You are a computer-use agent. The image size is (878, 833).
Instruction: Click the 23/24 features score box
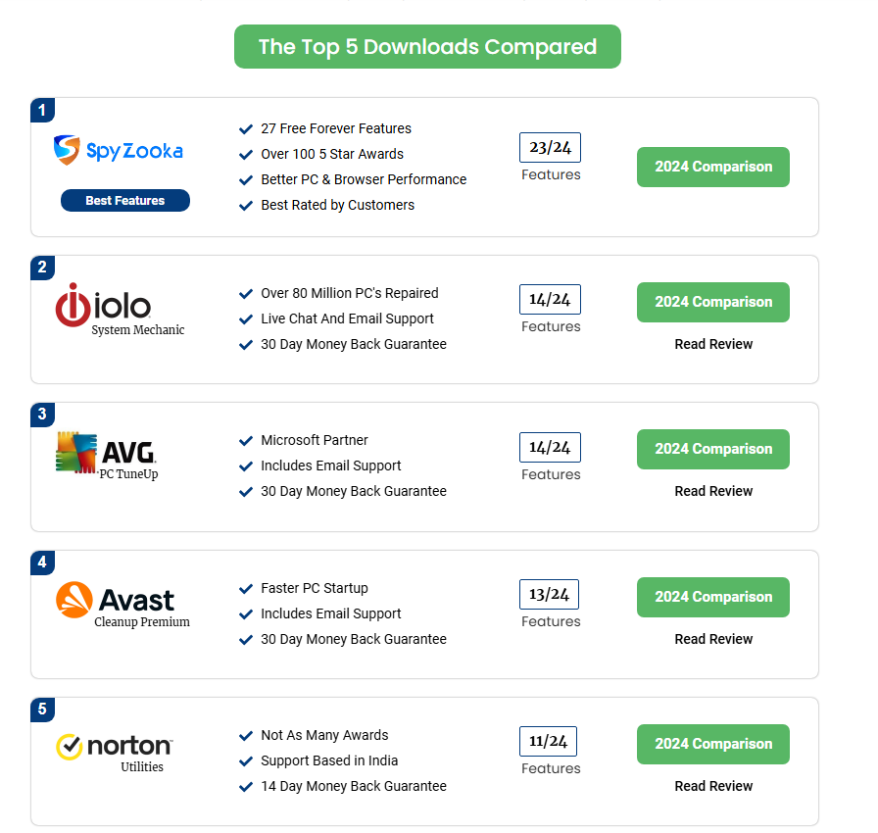point(550,148)
